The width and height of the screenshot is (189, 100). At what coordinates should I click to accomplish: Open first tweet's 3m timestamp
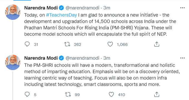(107, 8)
